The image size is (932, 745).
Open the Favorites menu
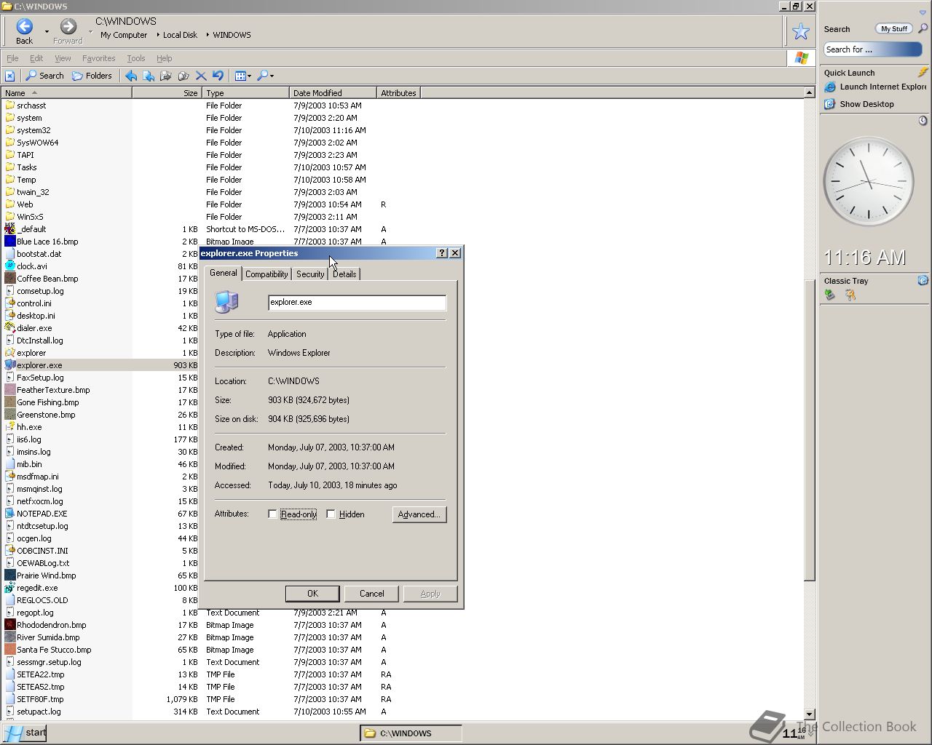pyautogui.click(x=98, y=58)
